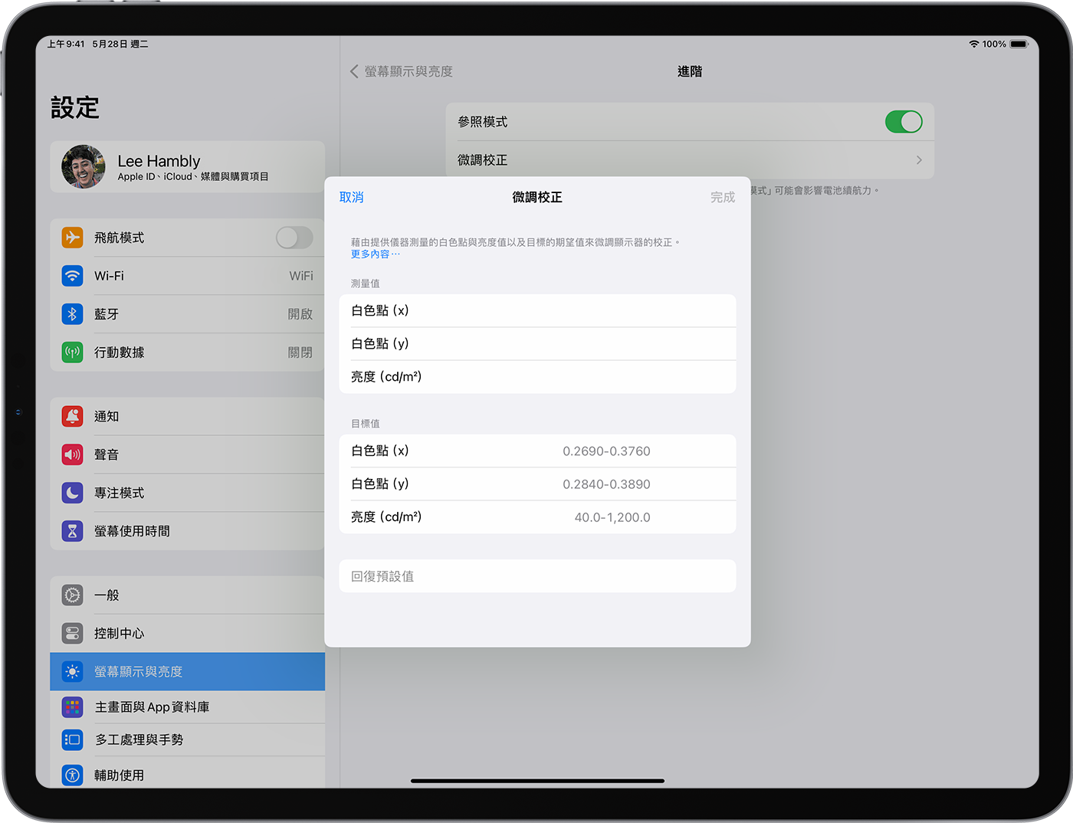Open 多工處理與手勢 settings row

(x=188, y=739)
